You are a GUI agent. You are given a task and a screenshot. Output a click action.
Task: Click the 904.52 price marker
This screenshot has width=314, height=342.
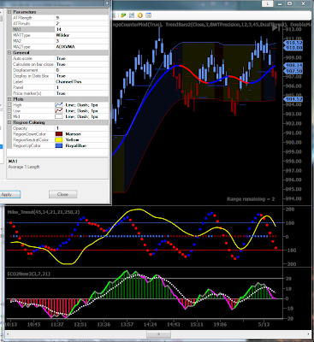[x=293, y=99]
